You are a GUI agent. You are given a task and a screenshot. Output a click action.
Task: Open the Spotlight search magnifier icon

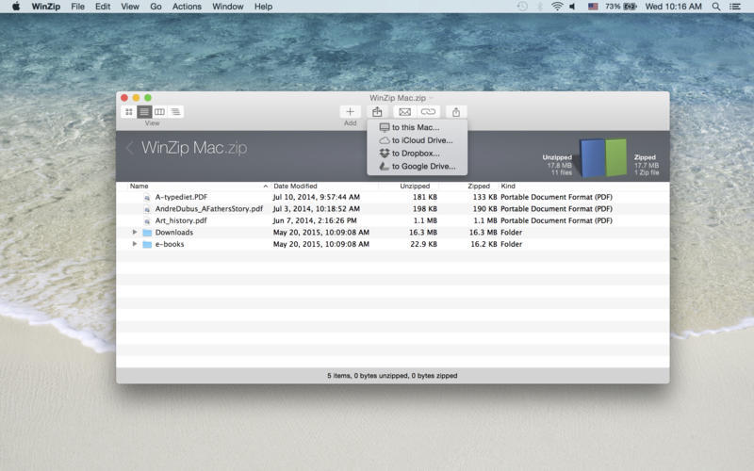[718, 7]
